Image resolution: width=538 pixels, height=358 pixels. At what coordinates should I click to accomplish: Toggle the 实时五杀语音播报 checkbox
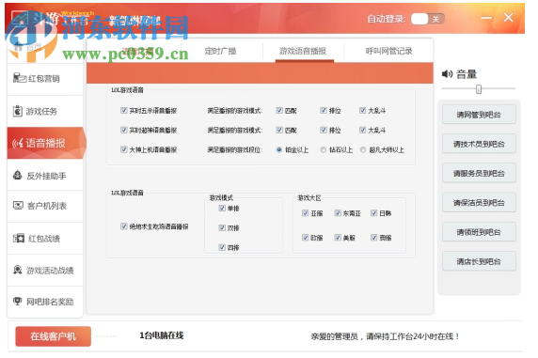[x=124, y=111]
